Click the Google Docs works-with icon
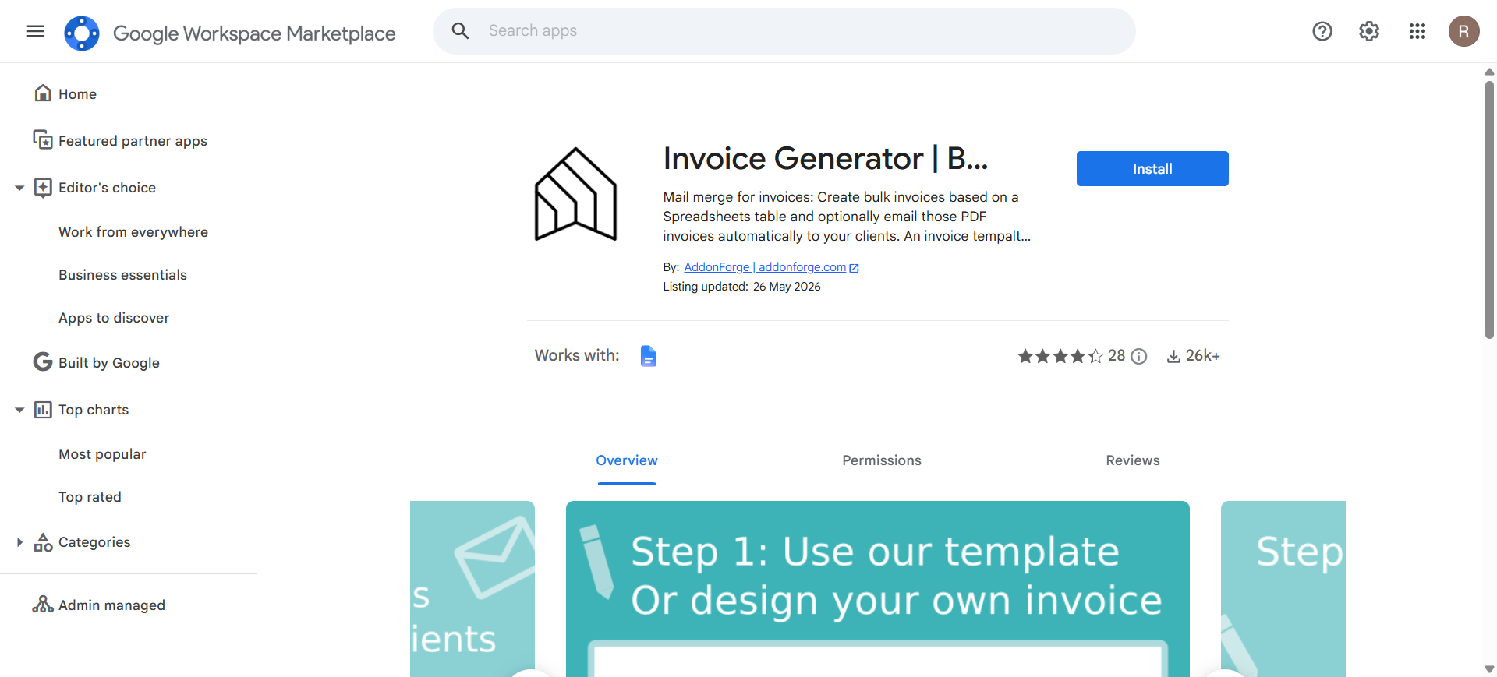Screen dimensions: 1497x677 tap(649, 356)
